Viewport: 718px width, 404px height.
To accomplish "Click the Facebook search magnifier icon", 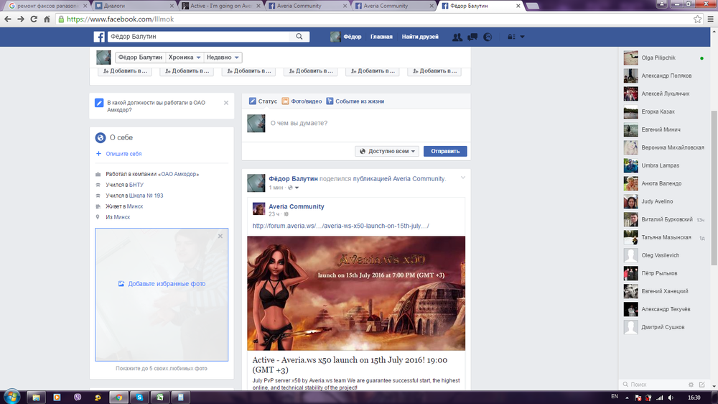I will pyautogui.click(x=299, y=37).
